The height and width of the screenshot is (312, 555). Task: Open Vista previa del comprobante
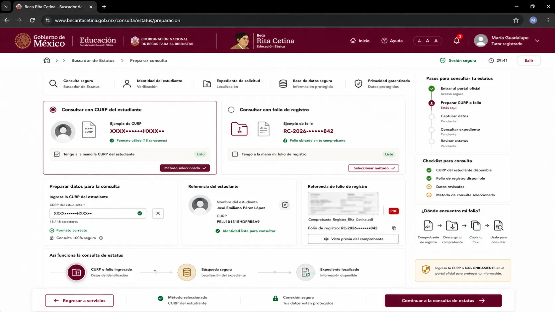(x=353, y=239)
